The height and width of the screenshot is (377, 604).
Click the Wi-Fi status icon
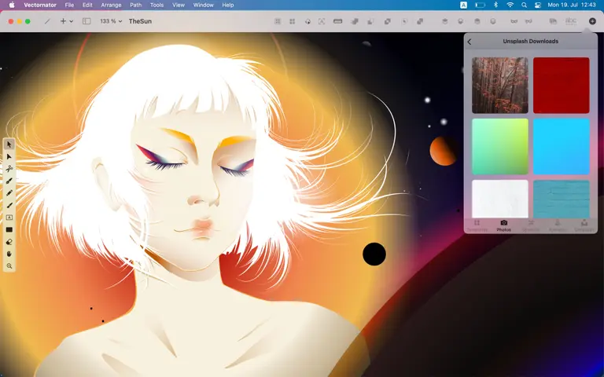pos(510,5)
